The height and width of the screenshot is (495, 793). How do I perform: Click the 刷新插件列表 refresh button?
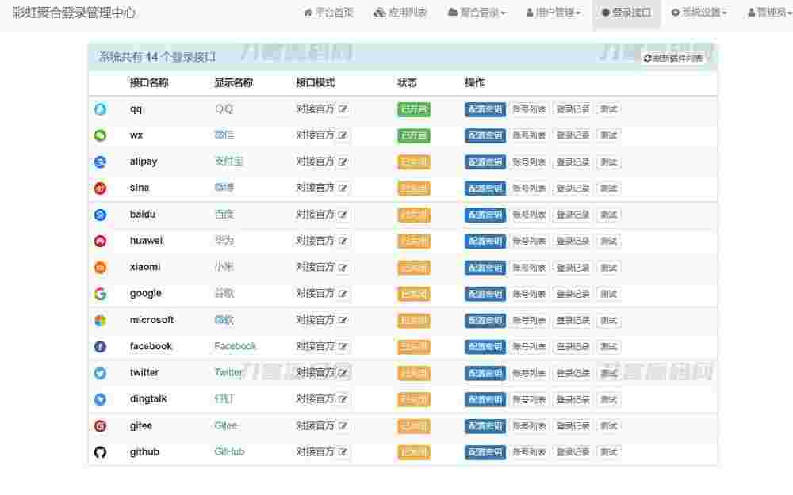673,58
